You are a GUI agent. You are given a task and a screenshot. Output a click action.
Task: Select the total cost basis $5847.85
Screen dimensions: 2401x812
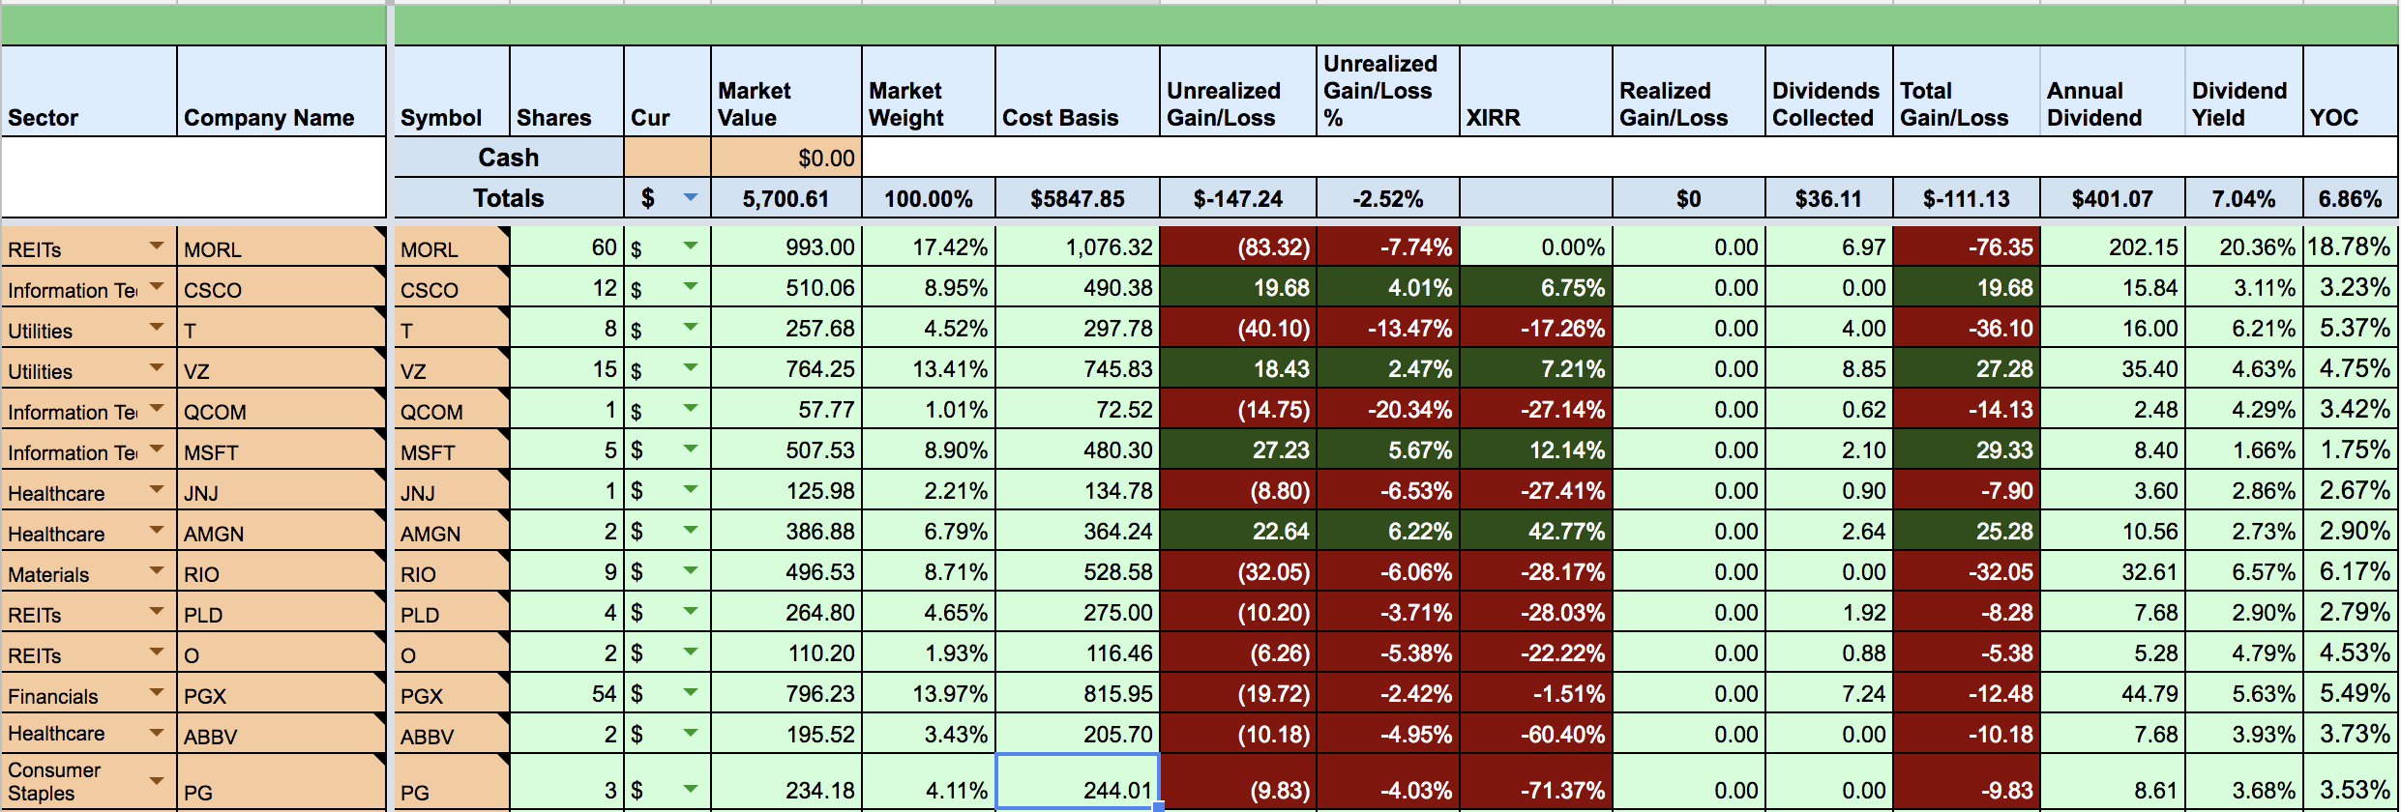[x=1078, y=198]
